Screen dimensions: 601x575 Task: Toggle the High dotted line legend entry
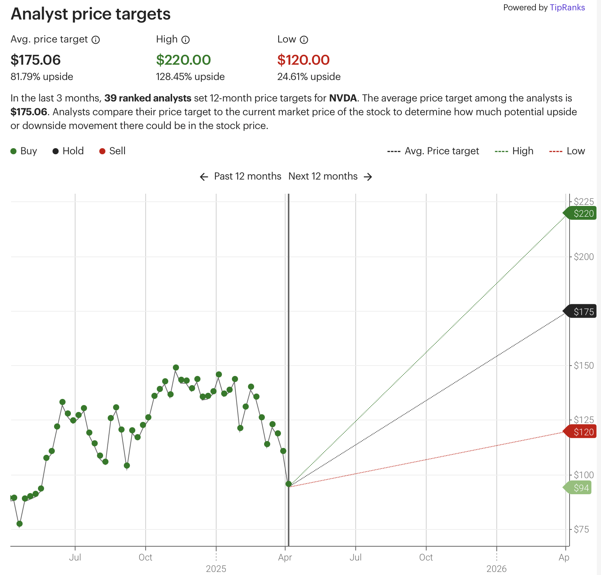(514, 151)
